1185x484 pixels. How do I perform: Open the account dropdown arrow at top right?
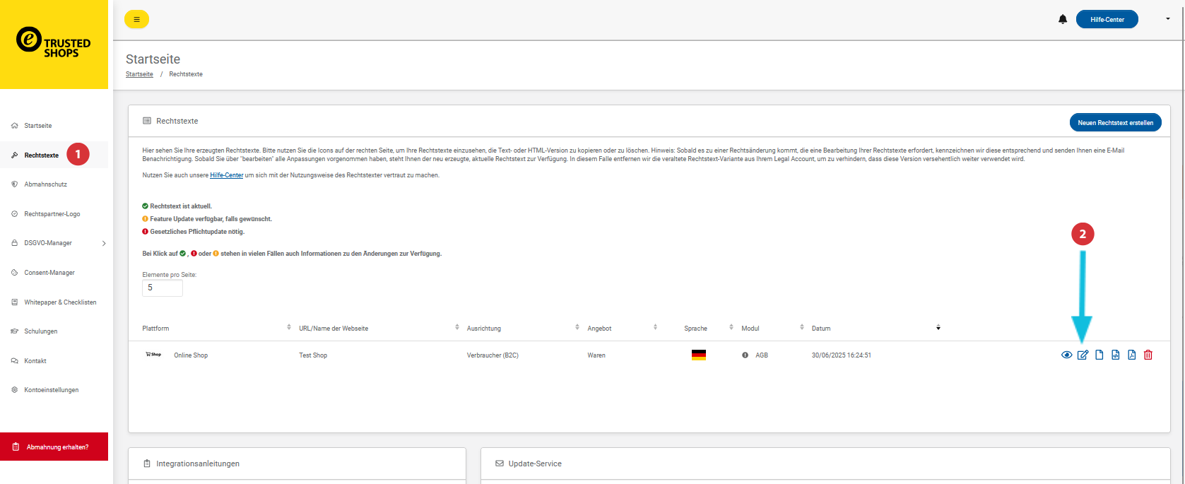pyautogui.click(x=1167, y=19)
